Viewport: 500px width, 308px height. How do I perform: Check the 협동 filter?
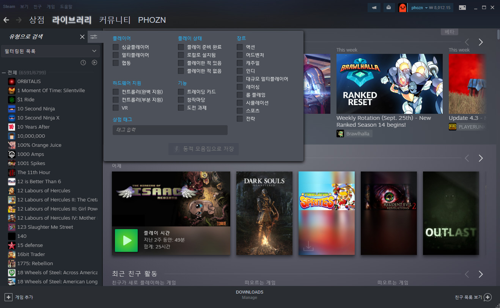point(116,63)
